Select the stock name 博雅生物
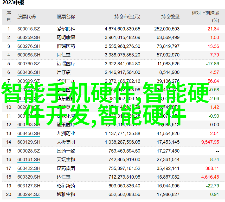The width and height of the screenshot is (225, 202). coord(66,194)
